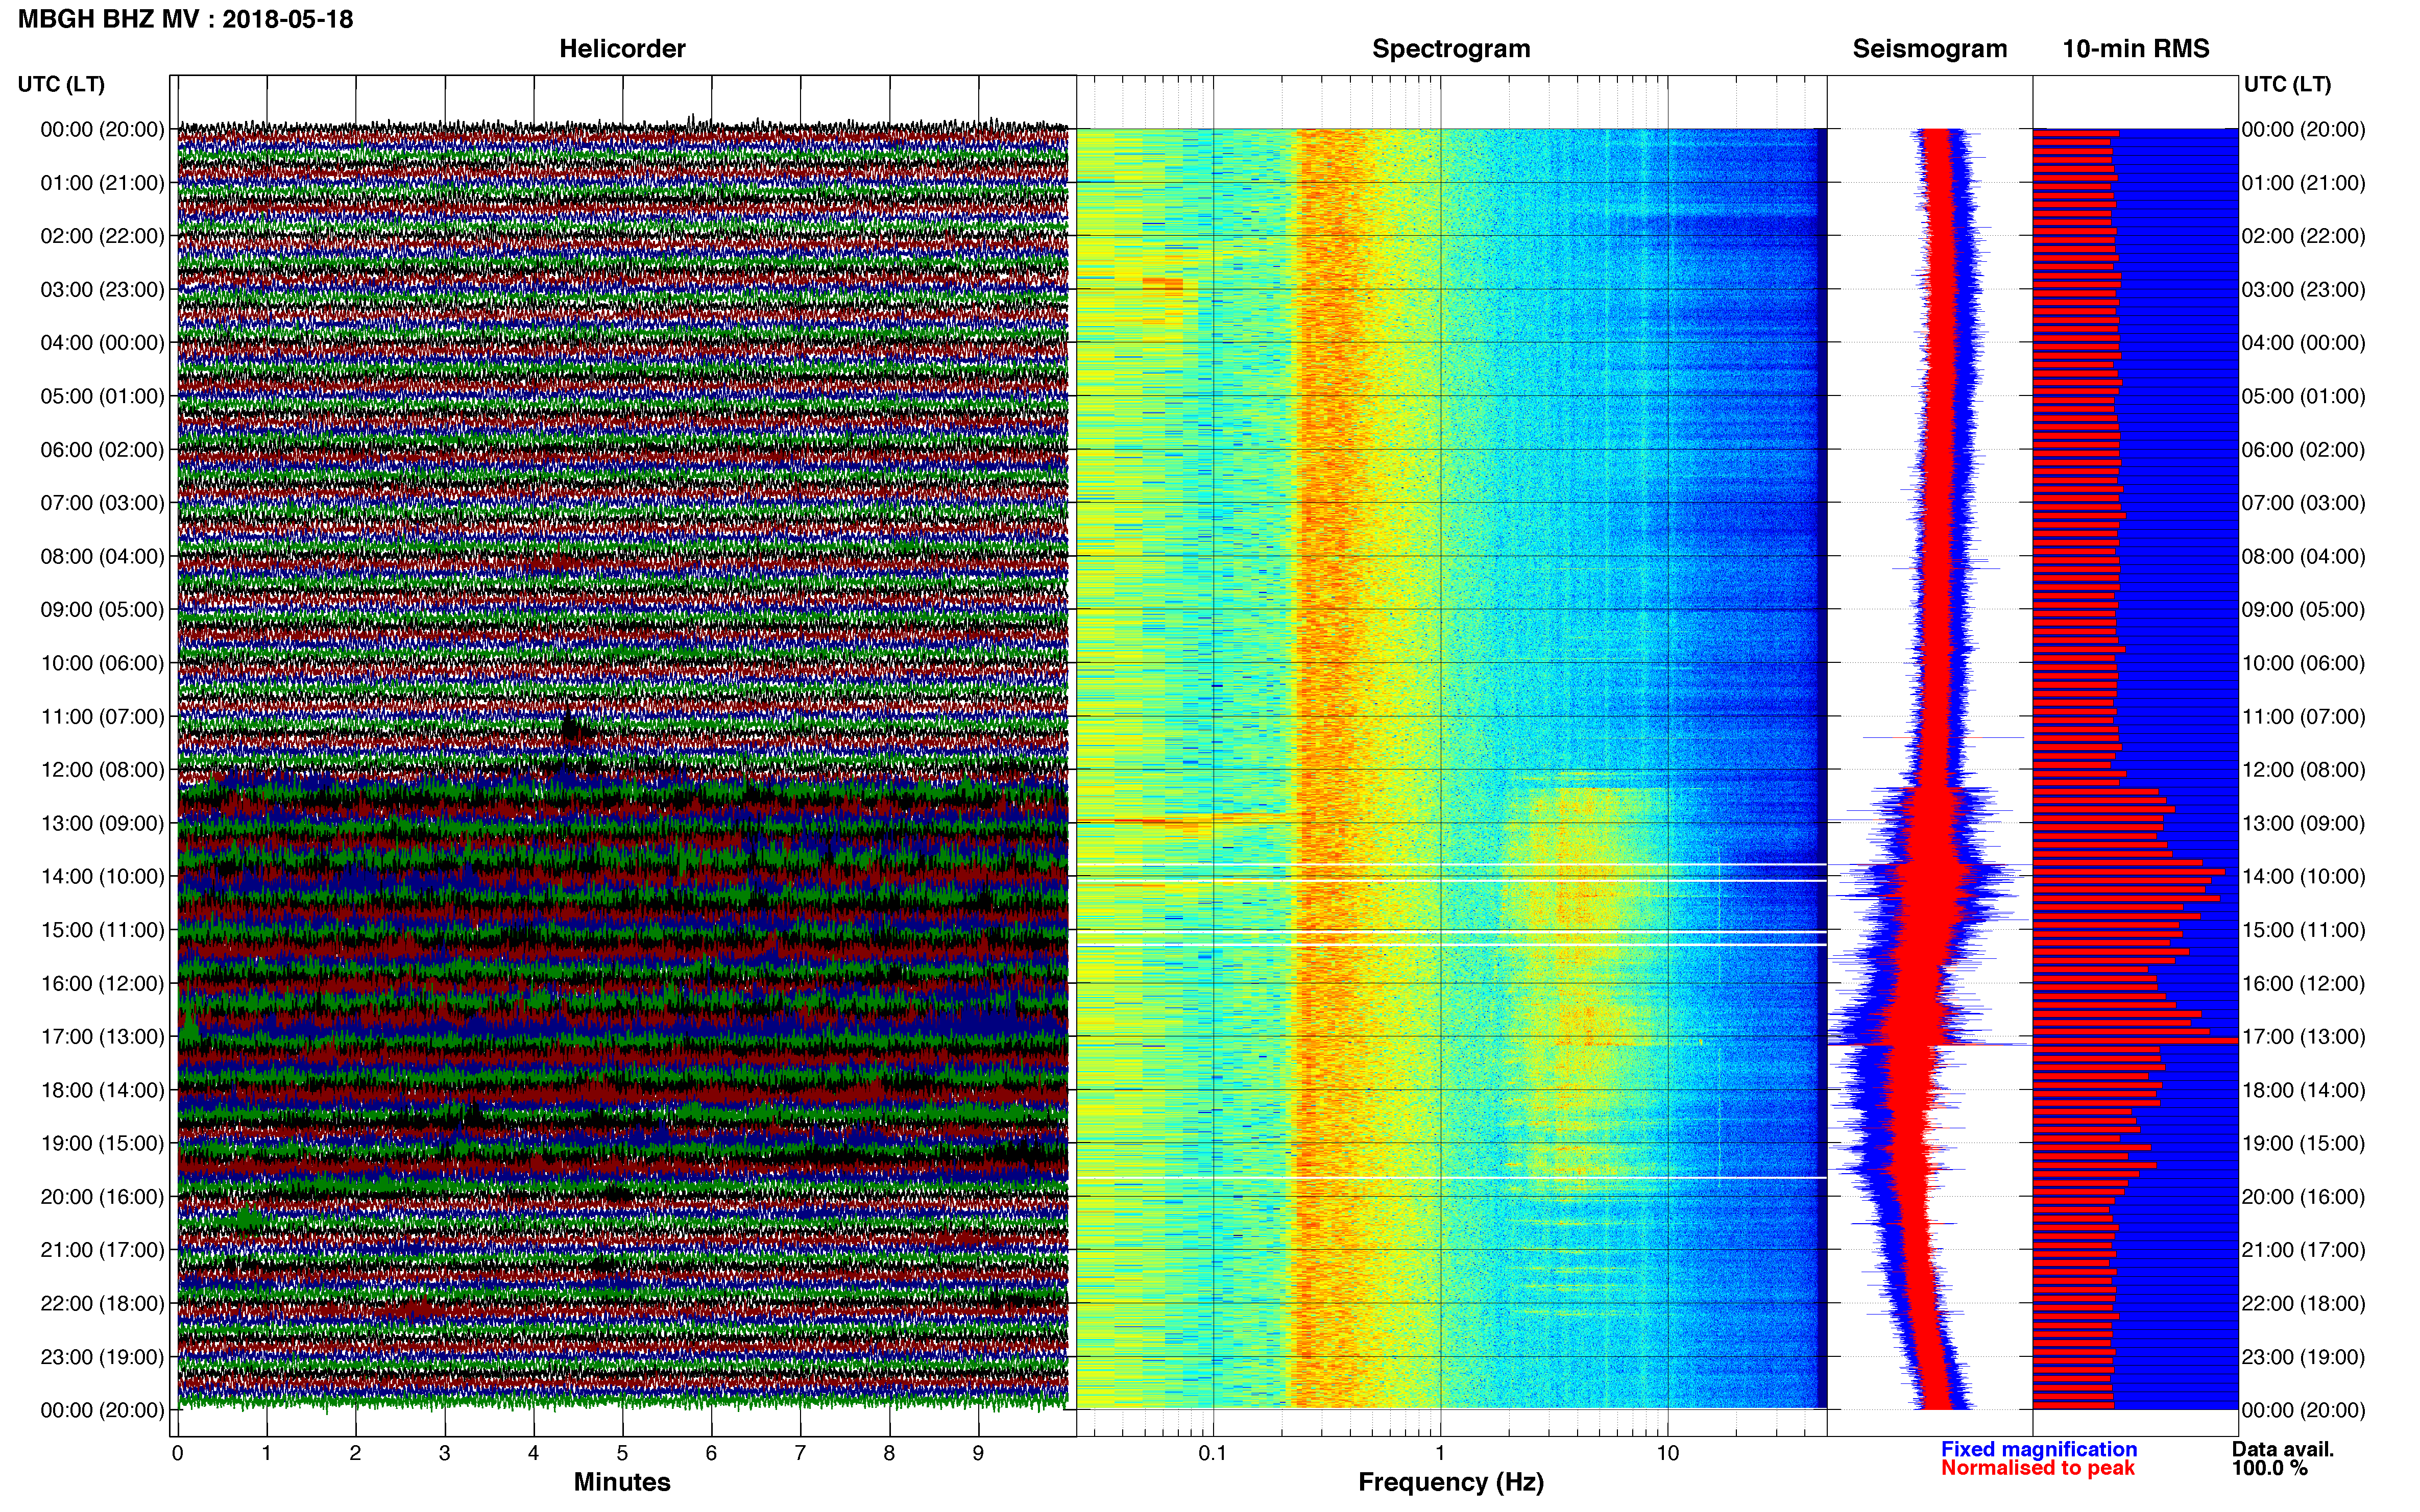
Task: Click the 23:00 (19:00) label beside the Helicorder
Action: point(102,1357)
